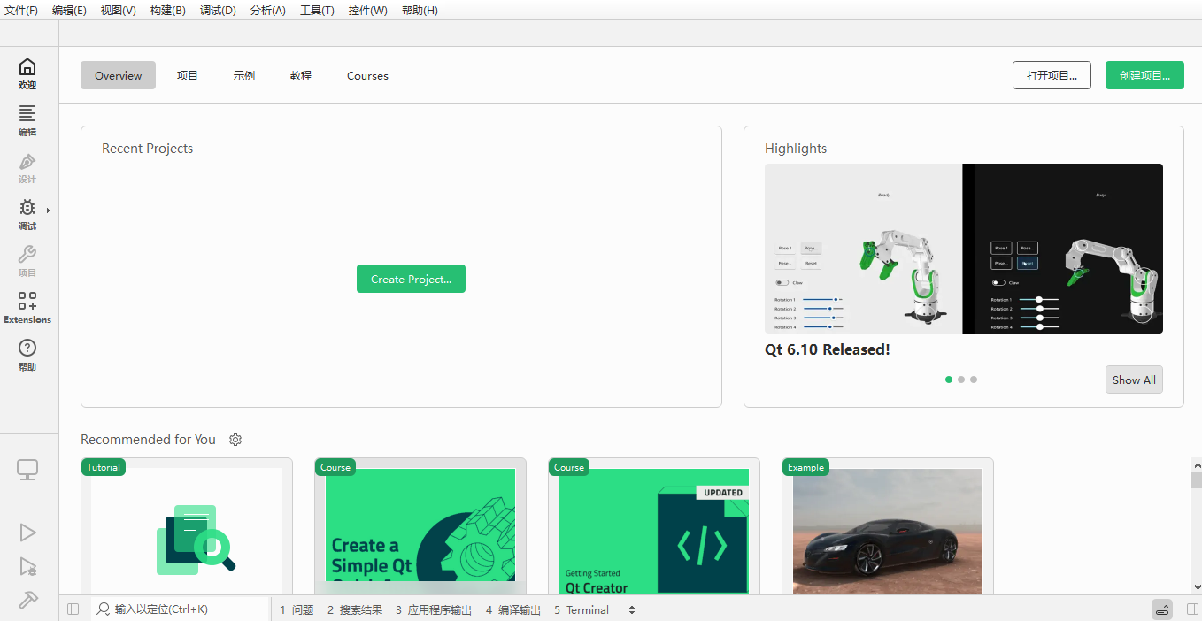Open the Tutorial recommendation card
This screenshot has width=1202, height=621.
[187, 526]
